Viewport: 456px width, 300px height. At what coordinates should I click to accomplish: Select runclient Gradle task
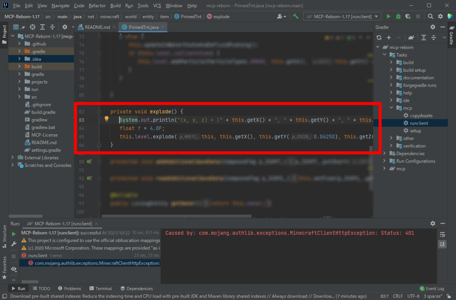click(419, 123)
